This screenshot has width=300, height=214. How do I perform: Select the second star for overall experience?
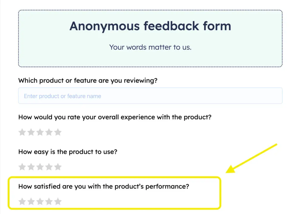click(31, 132)
